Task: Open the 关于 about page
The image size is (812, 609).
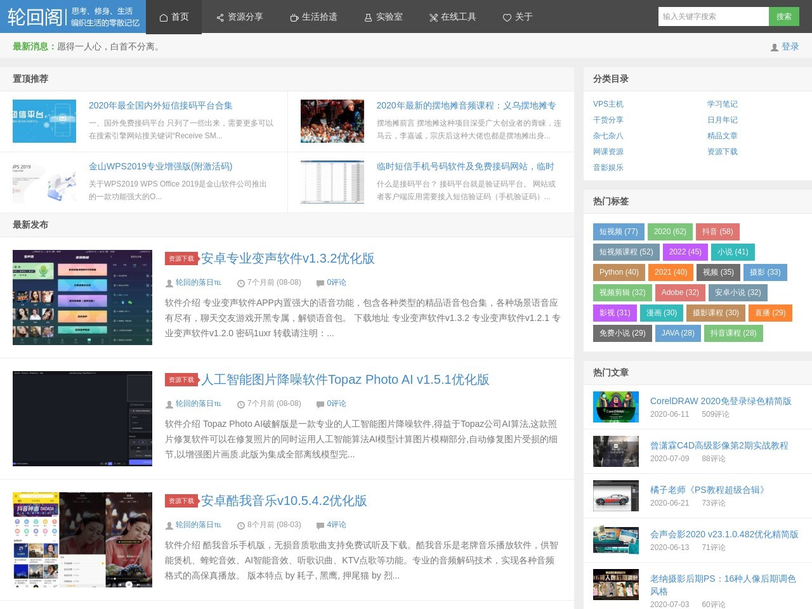Action: (x=518, y=17)
